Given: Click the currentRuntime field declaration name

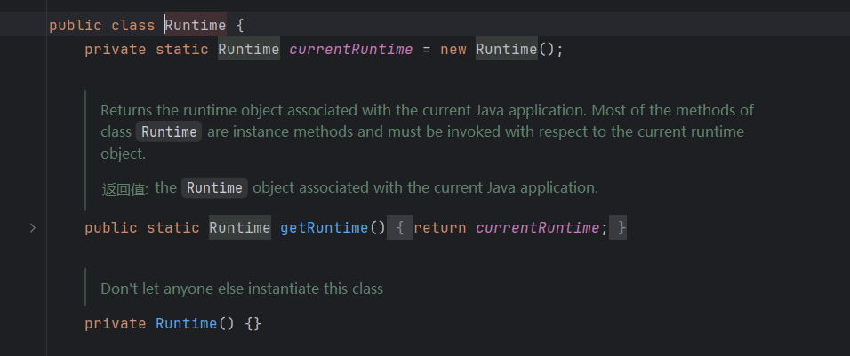Looking at the screenshot, I should click(x=350, y=49).
